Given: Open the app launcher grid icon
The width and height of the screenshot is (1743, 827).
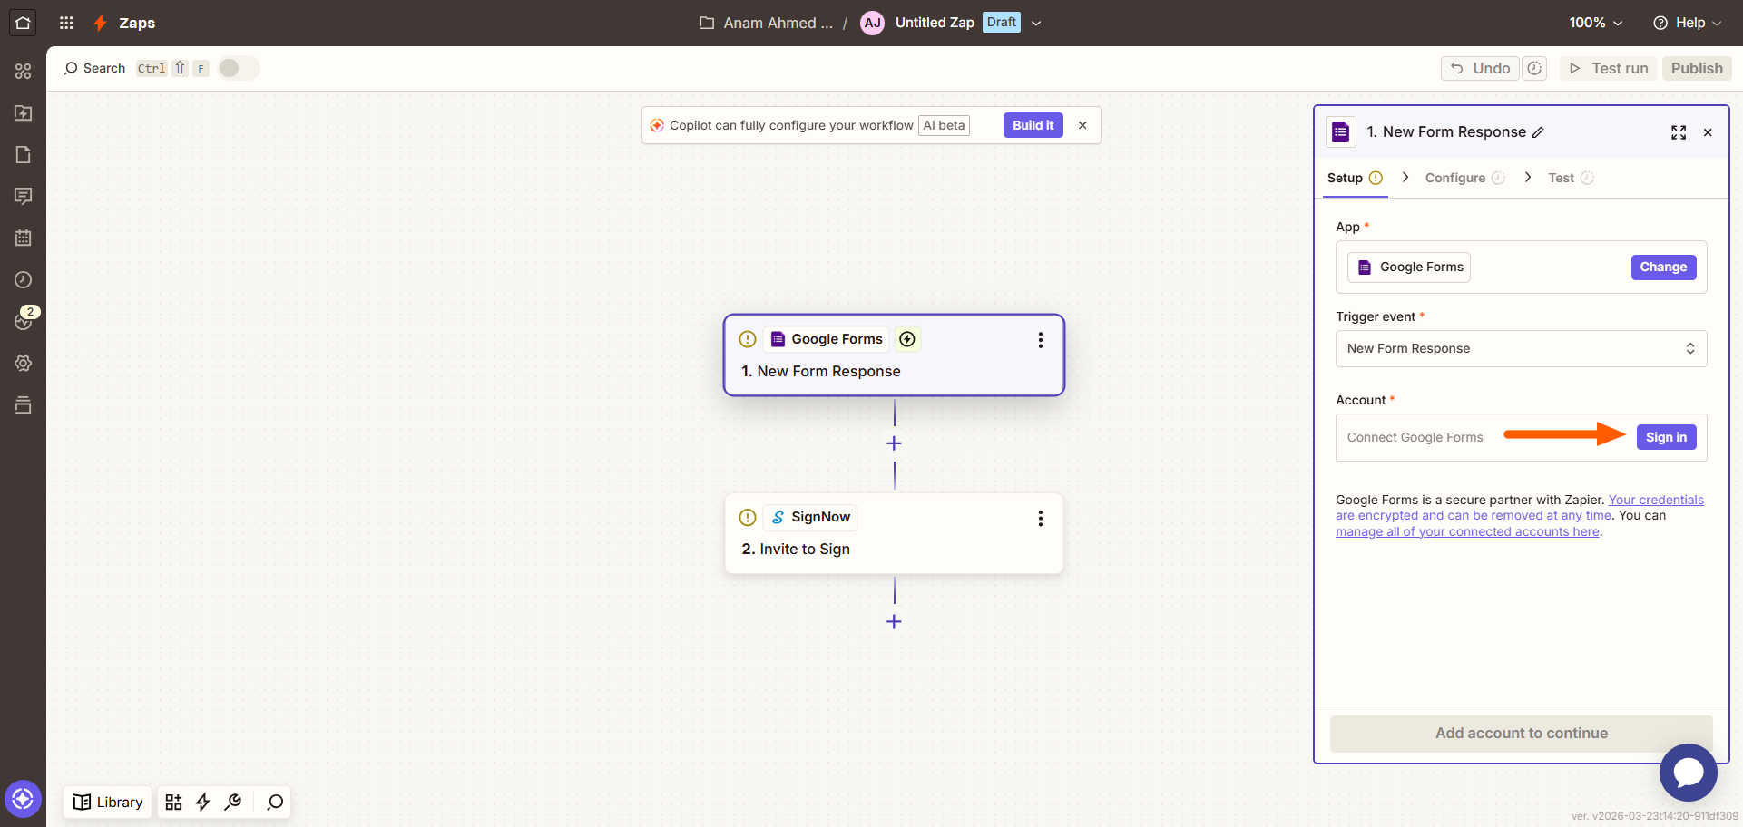Looking at the screenshot, I should click(x=65, y=23).
